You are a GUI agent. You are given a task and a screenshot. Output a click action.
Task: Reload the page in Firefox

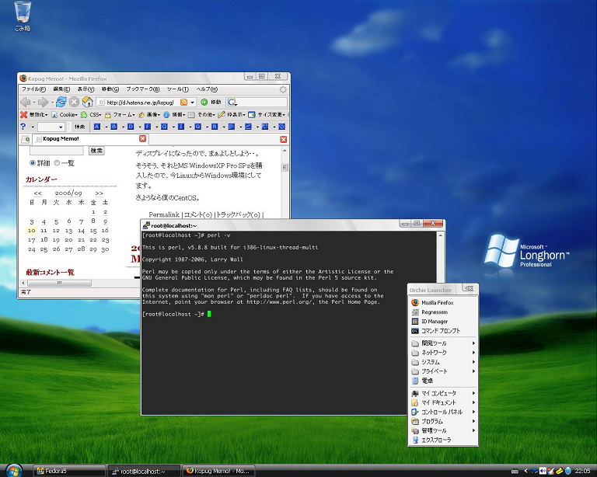tap(61, 102)
